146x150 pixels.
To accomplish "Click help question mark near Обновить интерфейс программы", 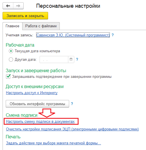I will 72,104.
